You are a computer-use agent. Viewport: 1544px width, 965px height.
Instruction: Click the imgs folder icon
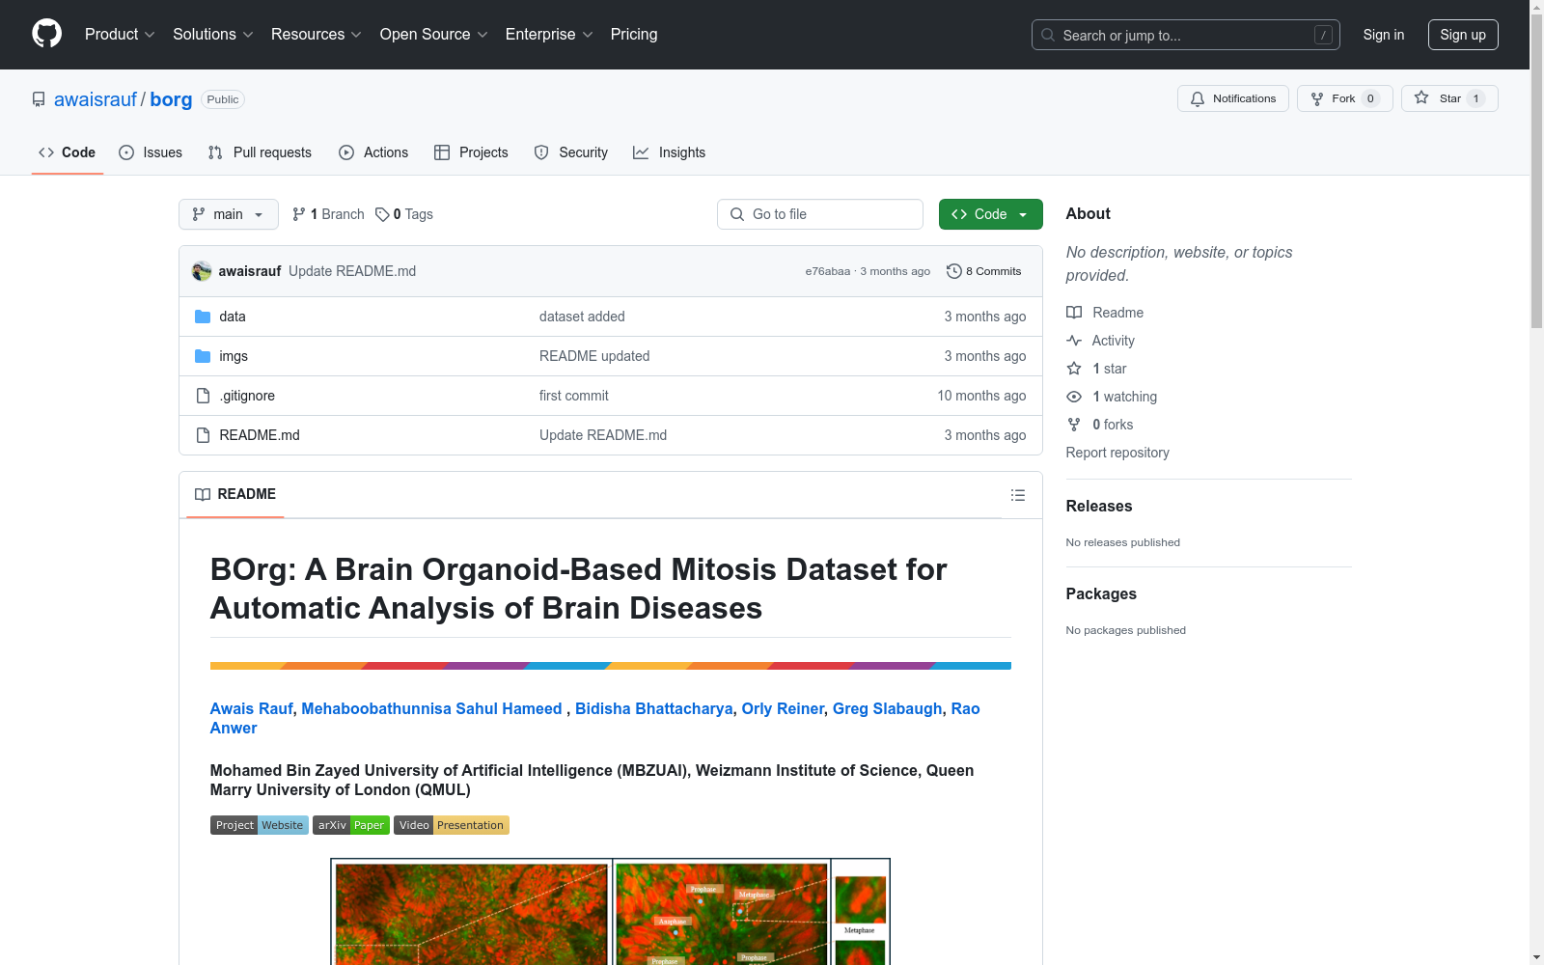(203, 356)
